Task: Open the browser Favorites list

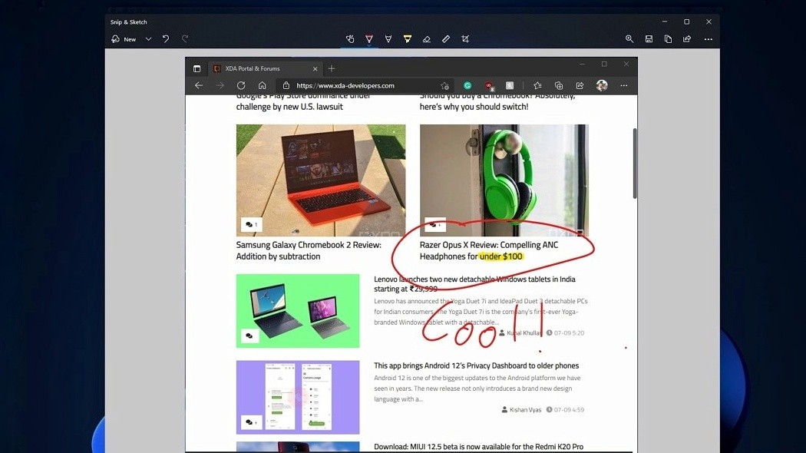Action: click(537, 85)
